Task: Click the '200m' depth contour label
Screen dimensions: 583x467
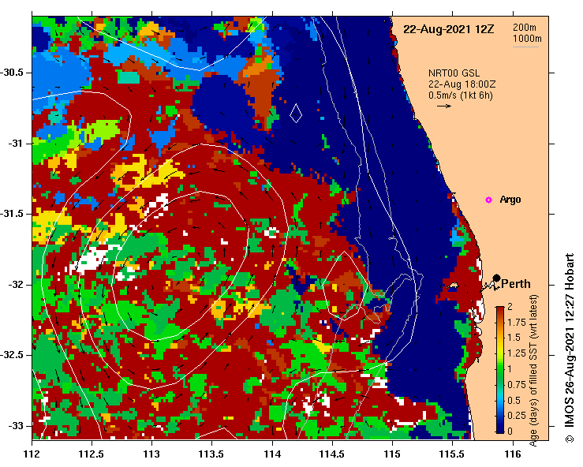Action: click(x=525, y=27)
